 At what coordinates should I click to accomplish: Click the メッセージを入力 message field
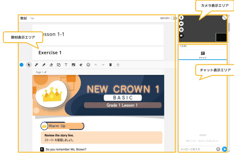click(197, 149)
